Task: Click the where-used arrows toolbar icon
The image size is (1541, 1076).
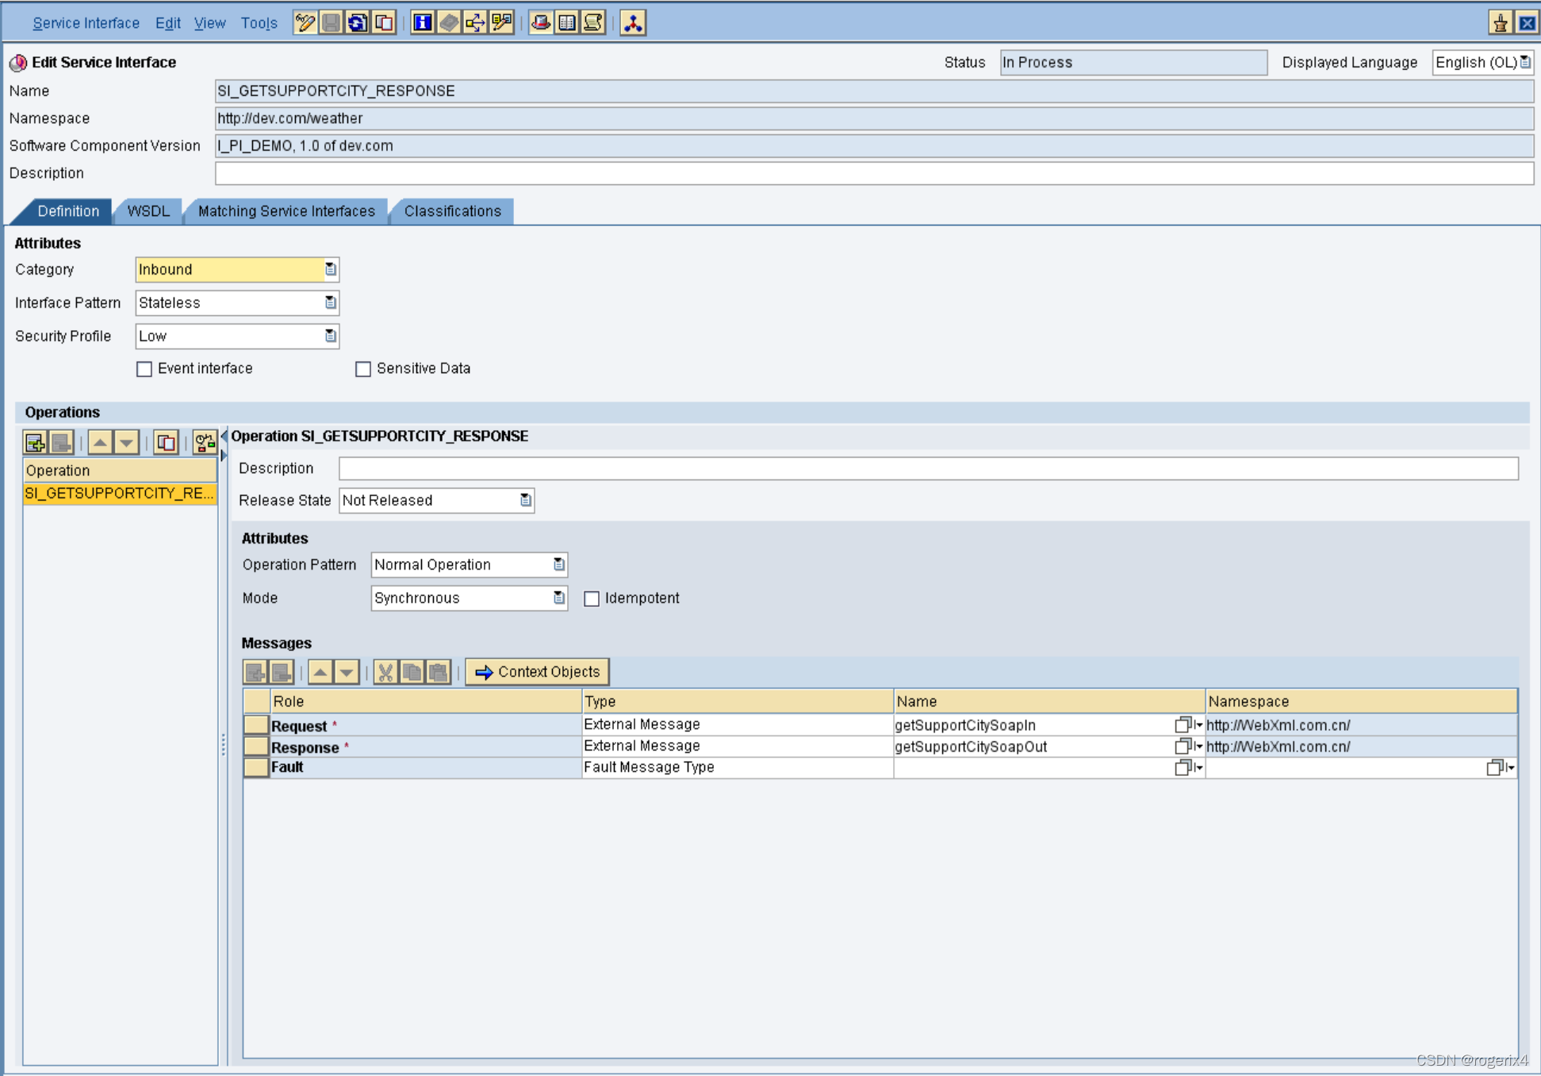Action: pyautogui.click(x=475, y=22)
